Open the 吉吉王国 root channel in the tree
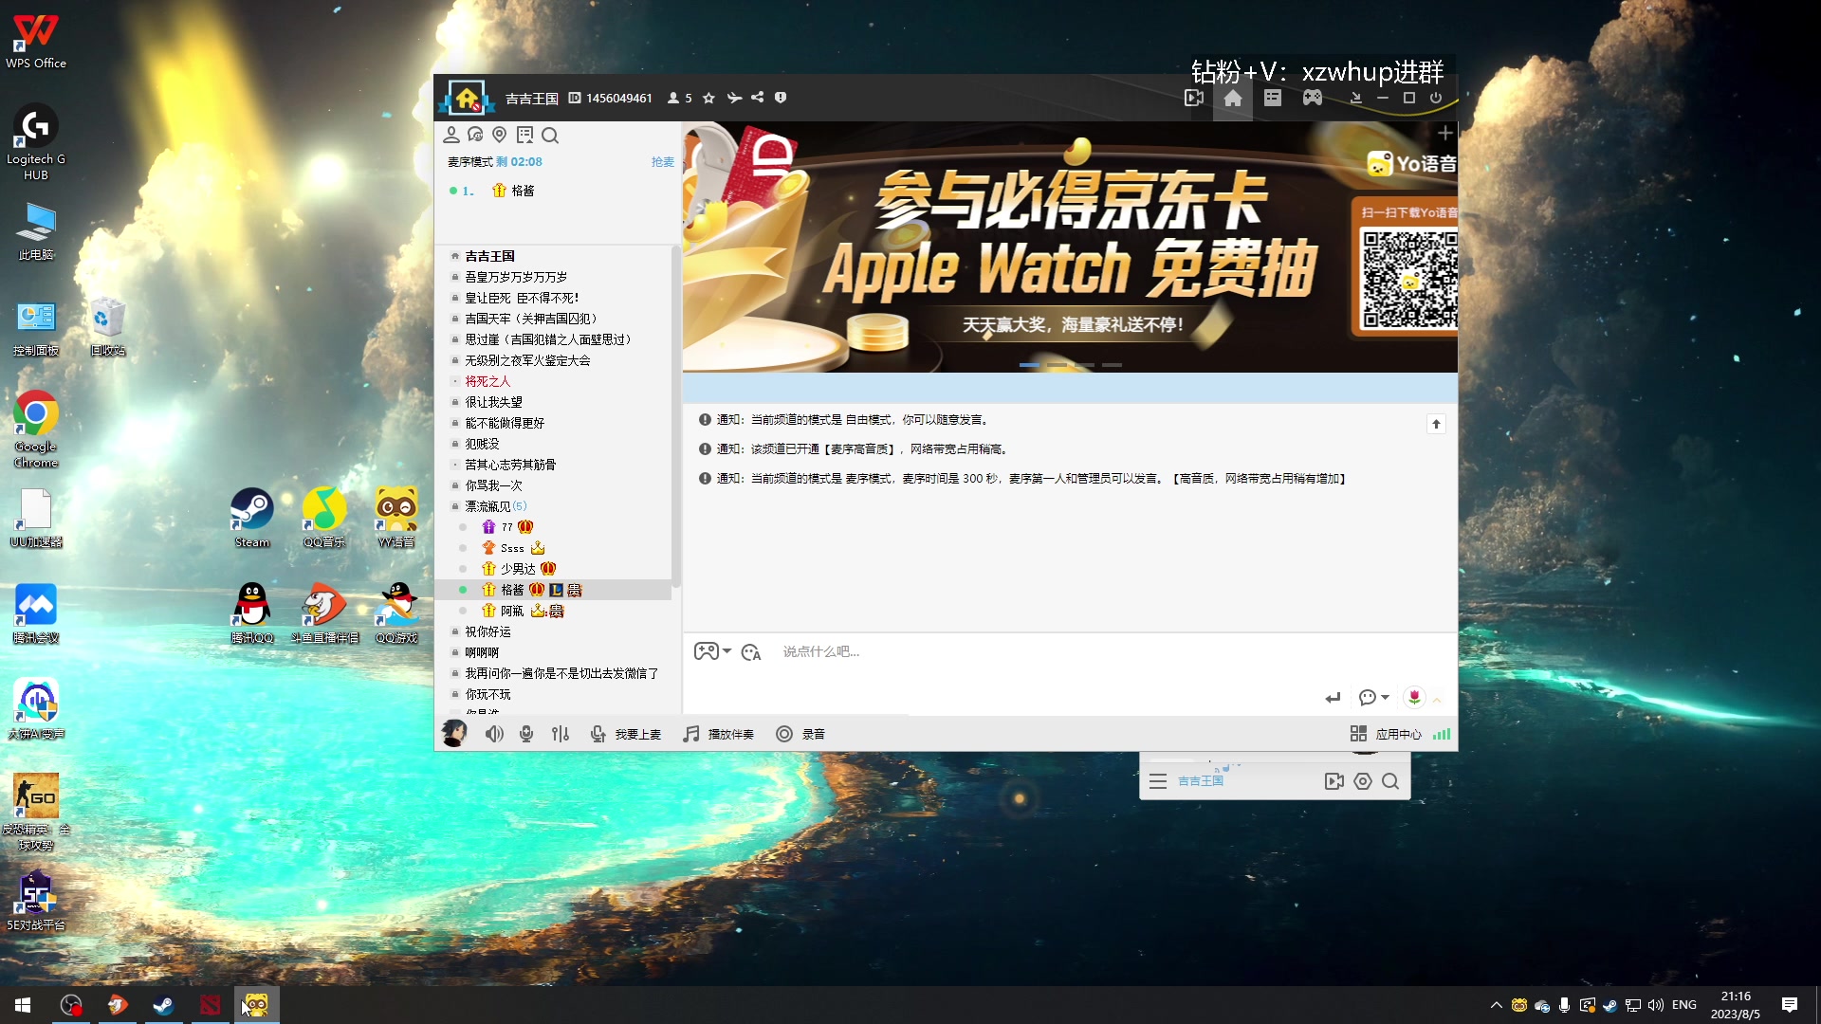The image size is (1821, 1024). 489,256
